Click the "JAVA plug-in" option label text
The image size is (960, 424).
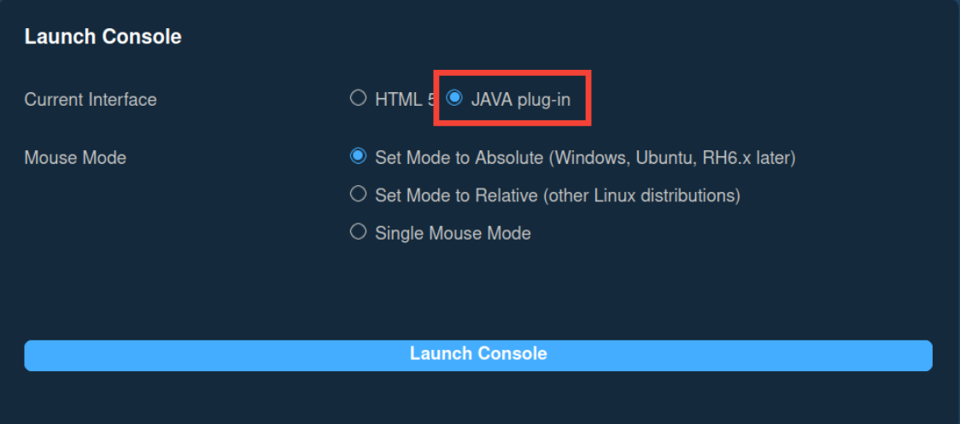[520, 99]
